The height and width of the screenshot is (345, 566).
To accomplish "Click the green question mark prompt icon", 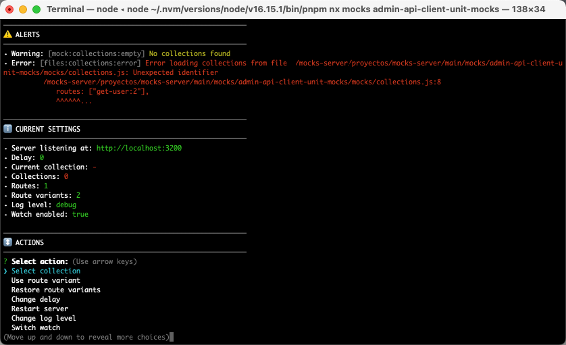I will pyautogui.click(x=5, y=261).
